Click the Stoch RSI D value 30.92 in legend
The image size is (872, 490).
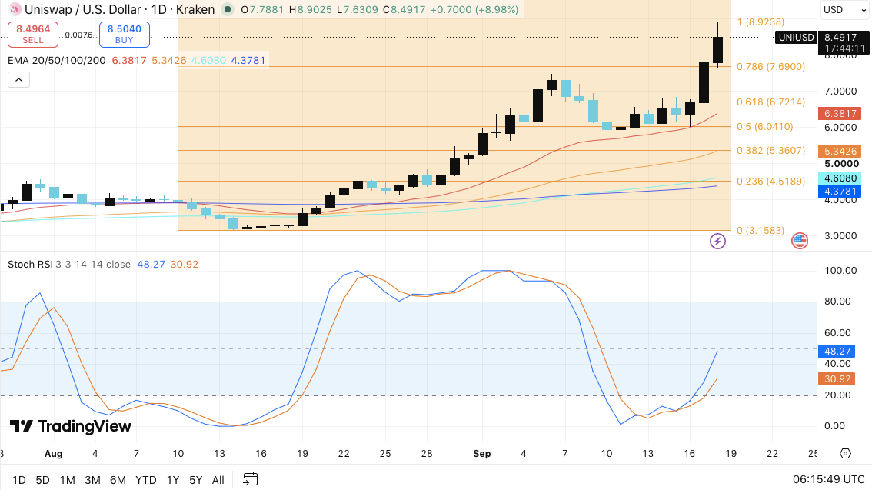tap(184, 264)
